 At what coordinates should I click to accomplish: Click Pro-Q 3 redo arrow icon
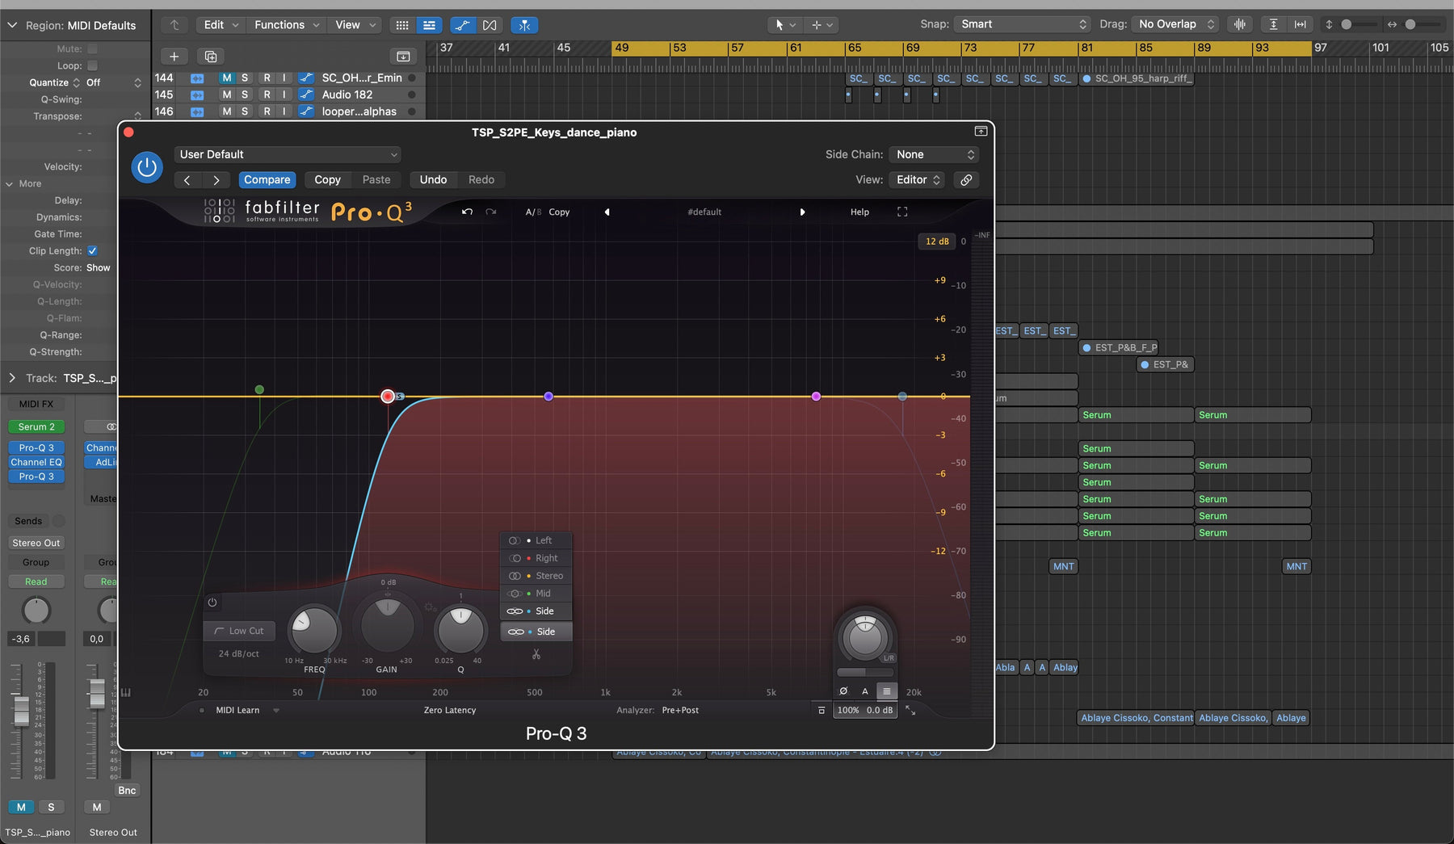(x=491, y=212)
